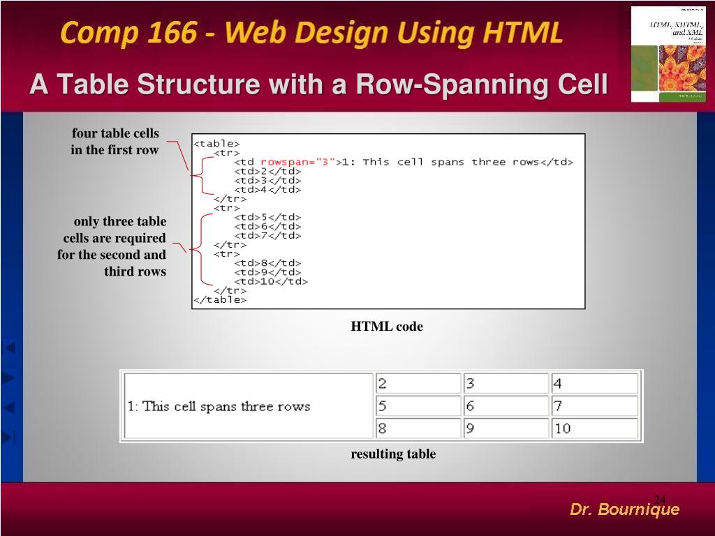
Task: Go to first slide using the rewind arrow
Action: click(9, 348)
